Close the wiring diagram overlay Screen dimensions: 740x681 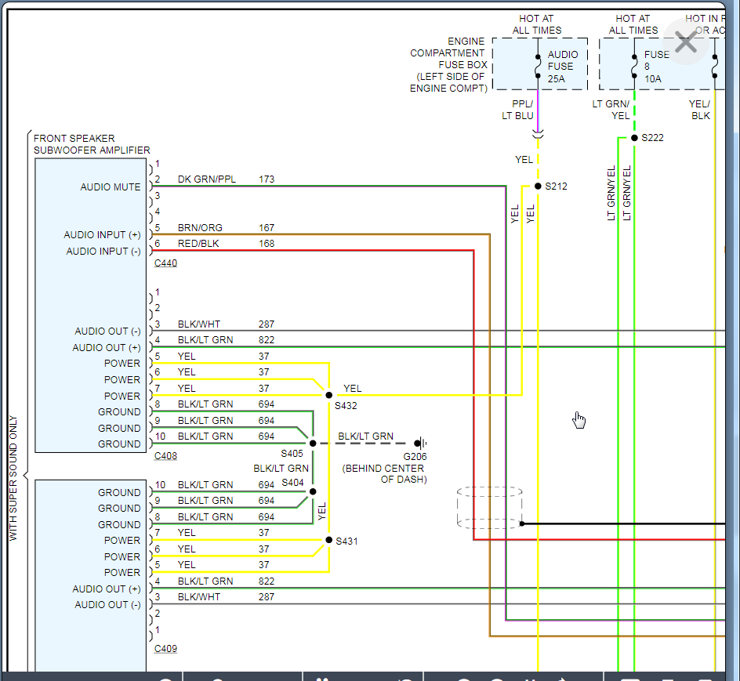coord(686,43)
